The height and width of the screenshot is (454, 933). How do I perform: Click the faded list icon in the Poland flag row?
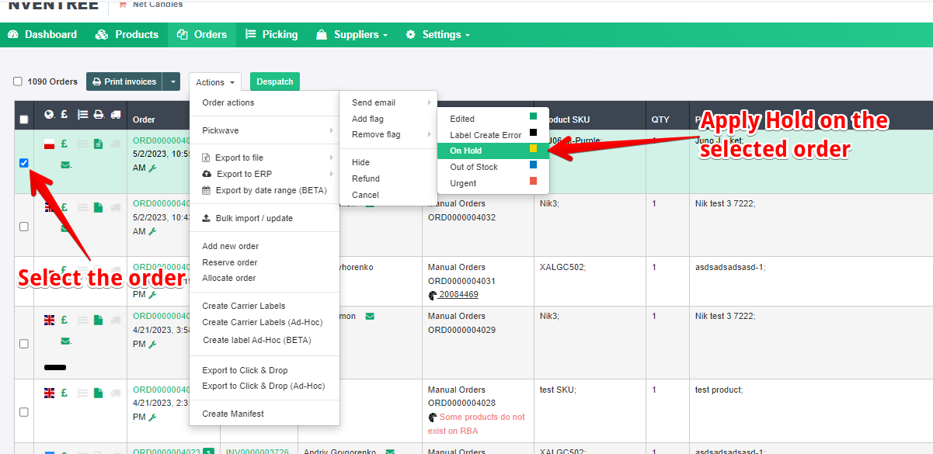click(82, 144)
